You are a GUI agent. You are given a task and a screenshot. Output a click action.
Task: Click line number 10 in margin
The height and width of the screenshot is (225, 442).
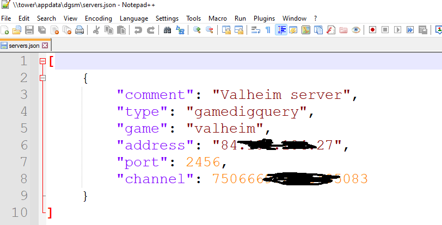click(20, 212)
